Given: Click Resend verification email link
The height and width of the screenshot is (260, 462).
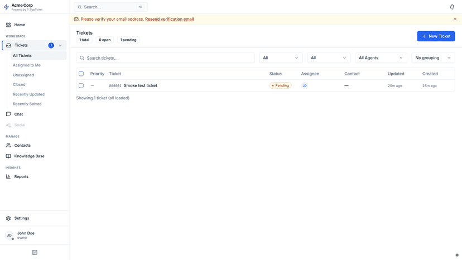Looking at the screenshot, I should [170, 19].
